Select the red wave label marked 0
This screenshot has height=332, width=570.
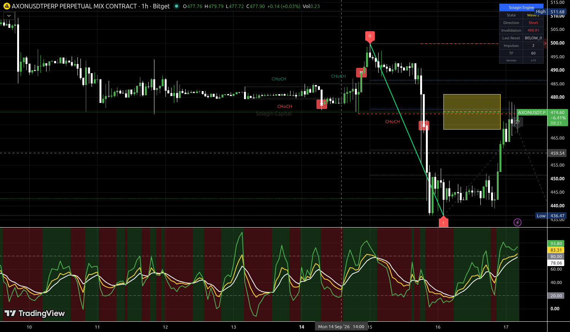click(x=369, y=36)
